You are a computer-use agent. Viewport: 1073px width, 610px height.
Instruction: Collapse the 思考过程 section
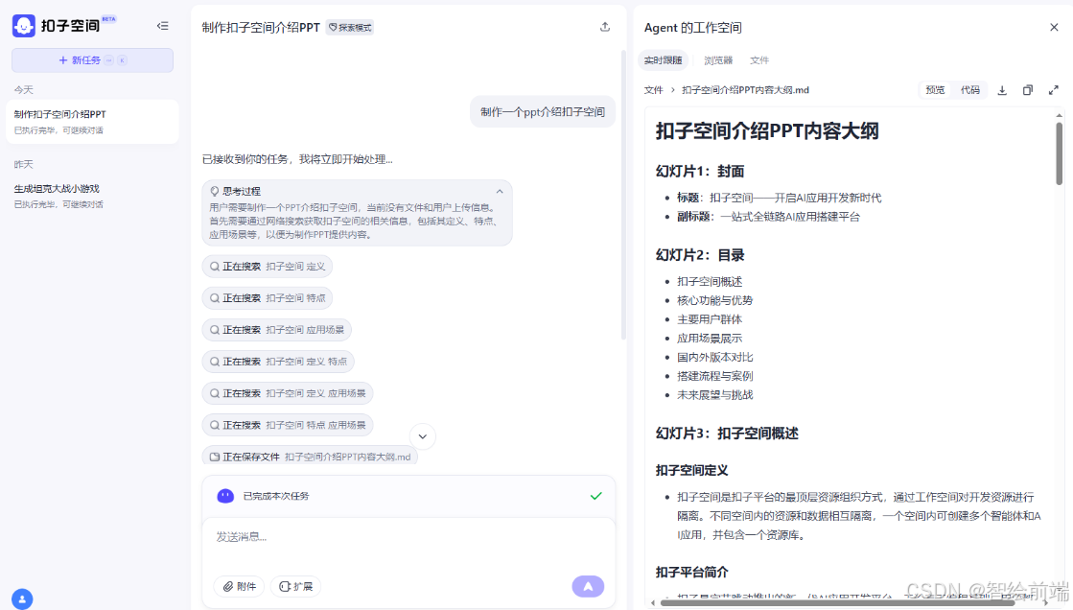500,192
